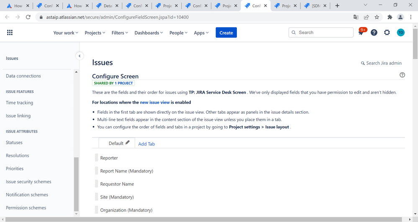This screenshot has height=222, width=418.
Task: Click the sidebar vertical scrollbar thumb
Action: point(76,184)
